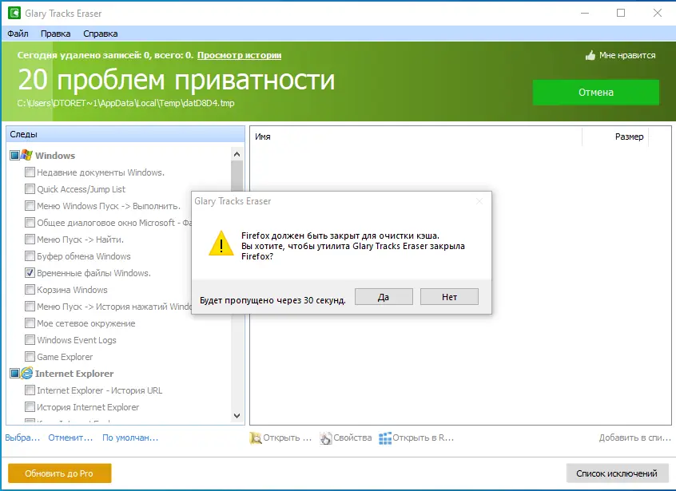This screenshot has width=676, height=491.
Task: Click the Да button in the dialog
Action: [x=384, y=297]
